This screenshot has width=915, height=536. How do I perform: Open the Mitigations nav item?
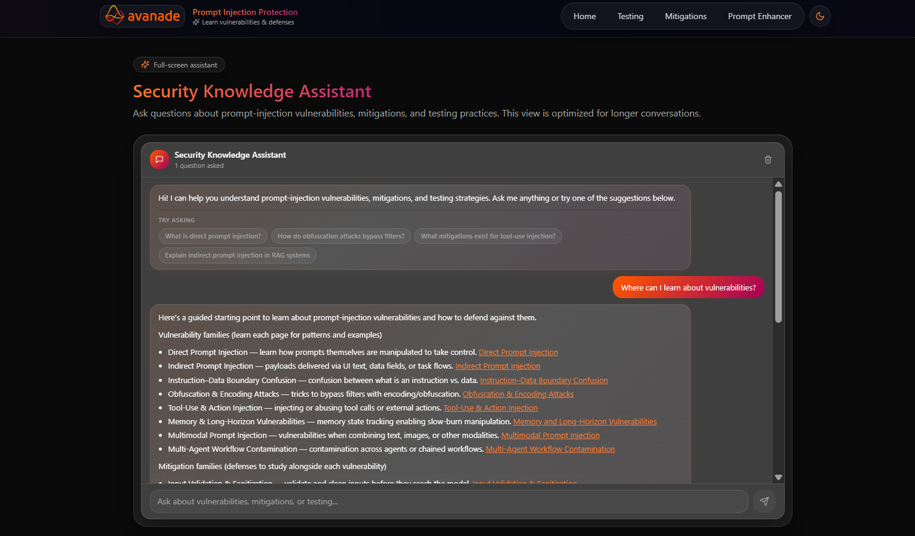pyautogui.click(x=686, y=16)
